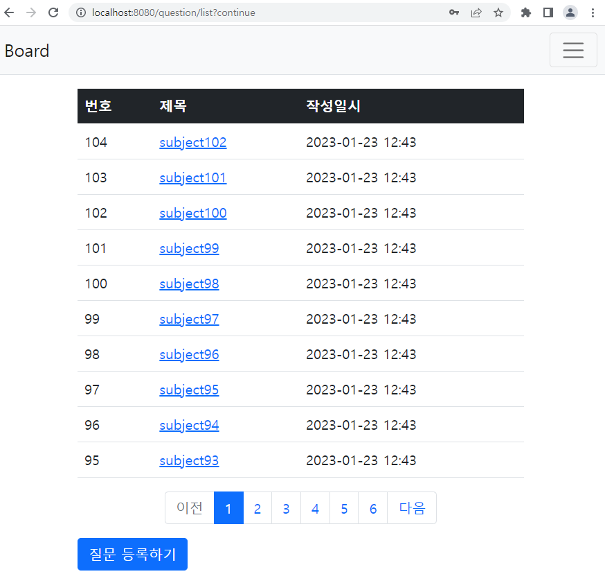Click the 번호 column header
This screenshot has height=583, width=605.
98,106
